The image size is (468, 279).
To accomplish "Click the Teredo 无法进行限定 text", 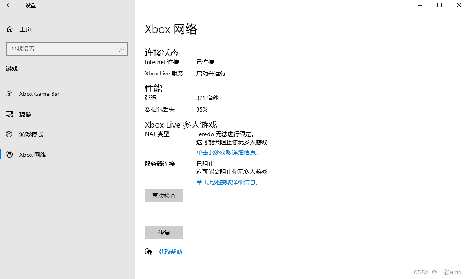I will point(225,134).
